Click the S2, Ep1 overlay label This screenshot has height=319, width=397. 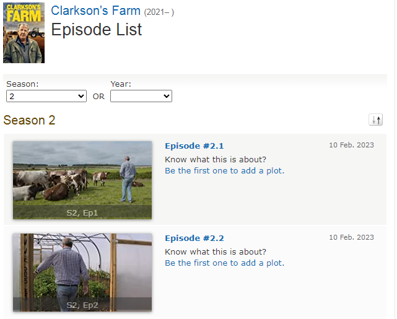coord(82,213)
